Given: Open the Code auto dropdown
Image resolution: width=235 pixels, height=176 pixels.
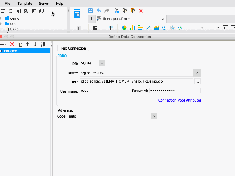Looking at the screenshot, I should tap(154, 116).
